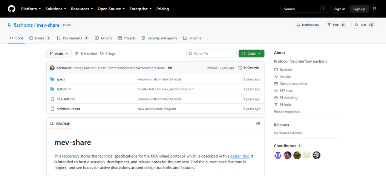Open specs row's 'Rename matchmaker to node' commit
The width and height of the screenshot is (386, 176).
[x=159, y=79]
